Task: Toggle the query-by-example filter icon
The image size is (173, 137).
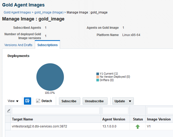Action: point(28,101)
